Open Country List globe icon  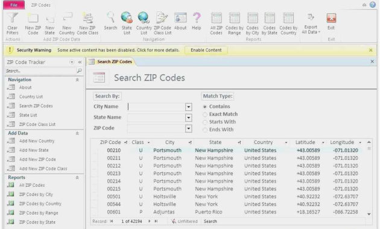144,18
